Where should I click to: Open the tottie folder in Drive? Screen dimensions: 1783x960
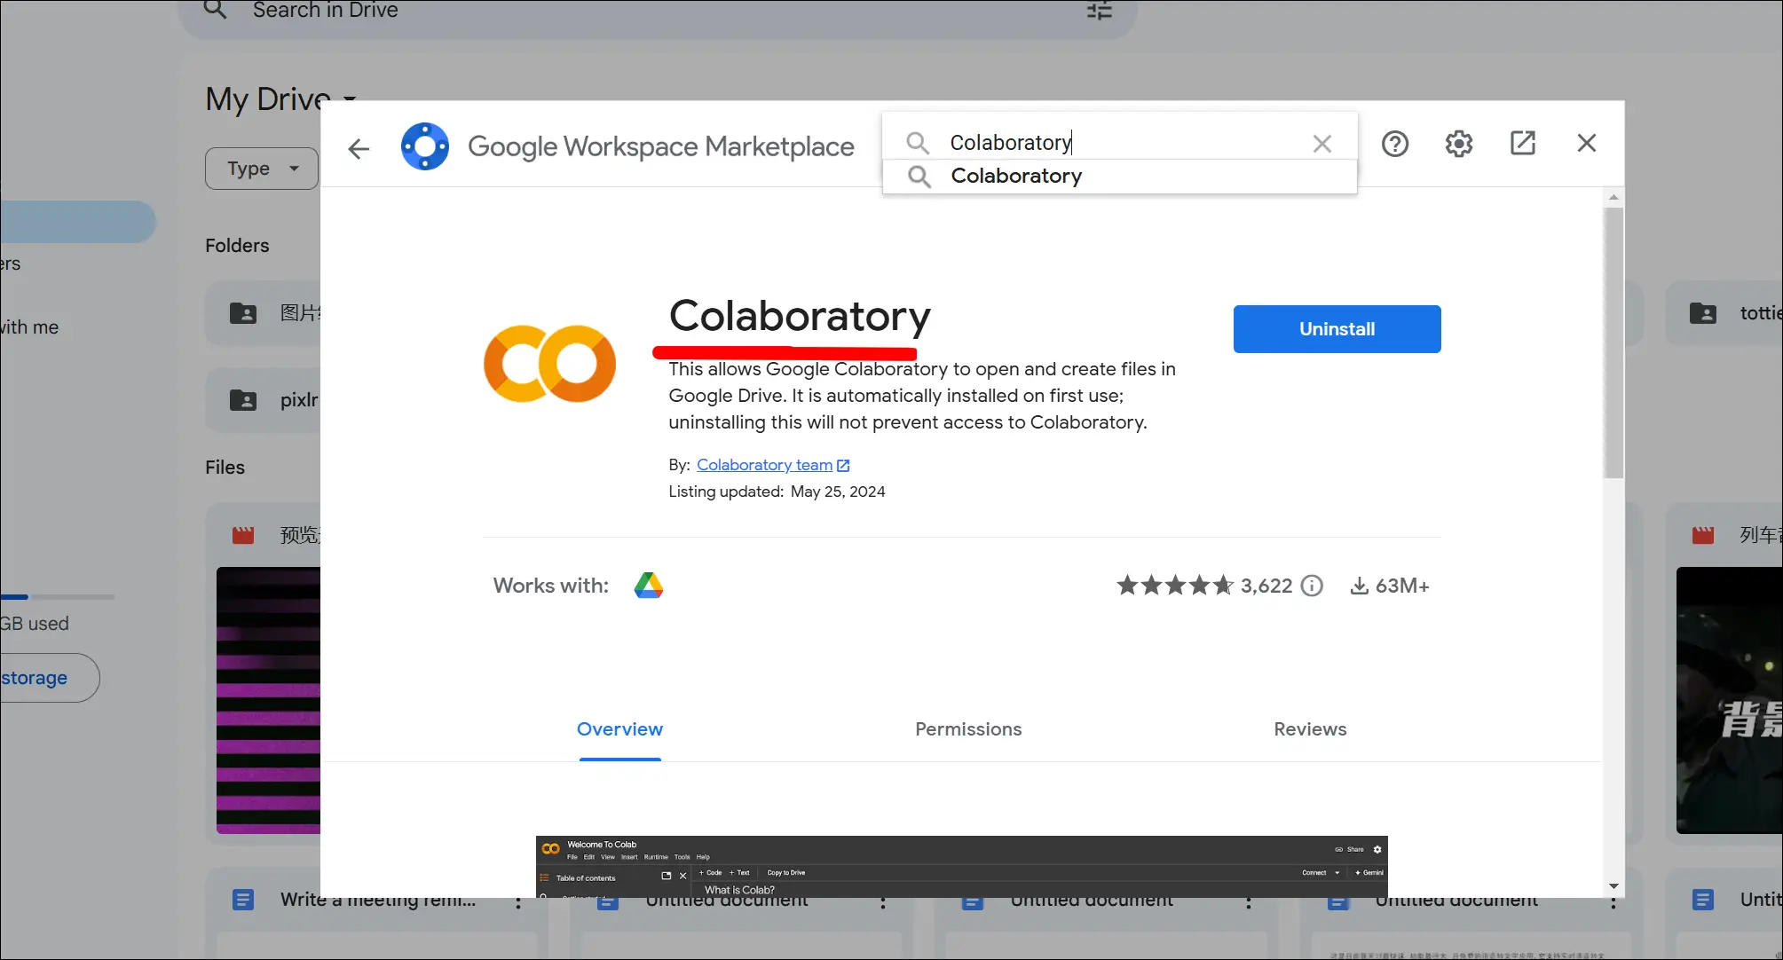[1724, 313]
